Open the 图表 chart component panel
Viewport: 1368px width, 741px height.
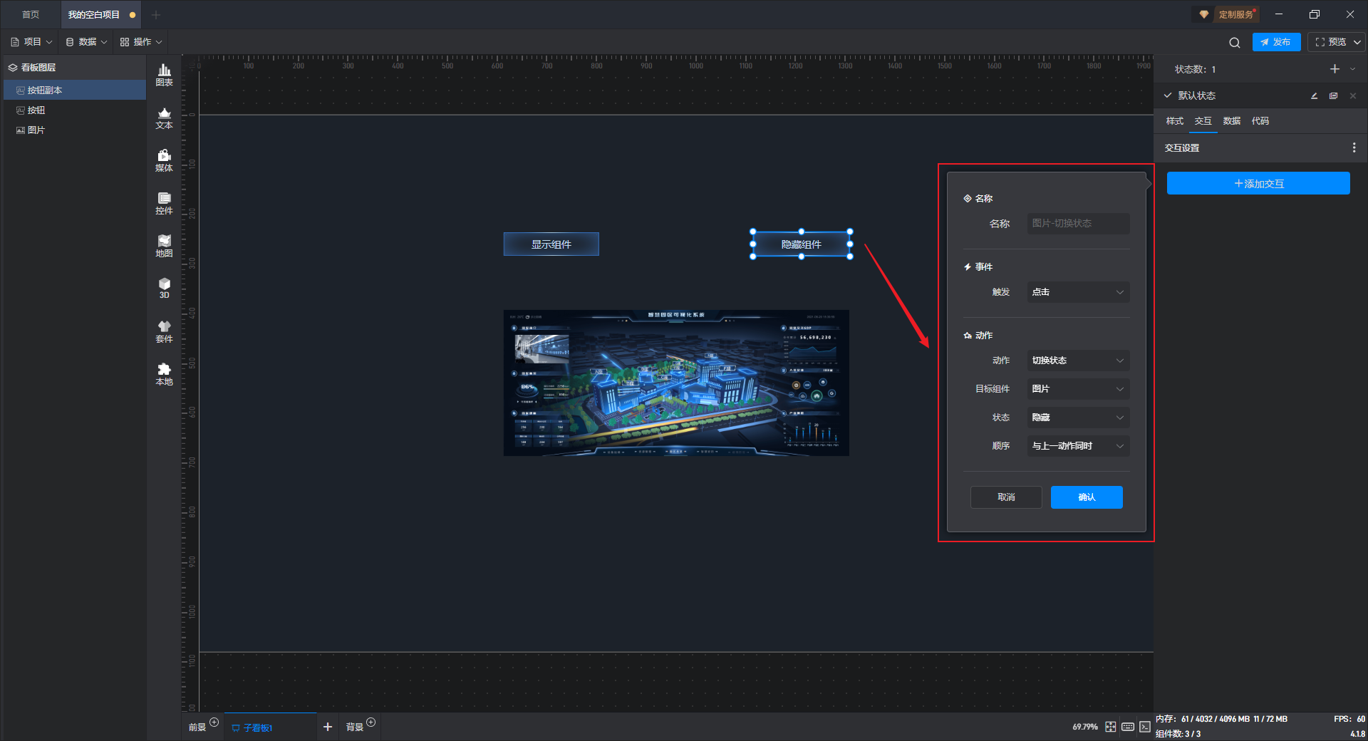(164, 74)
